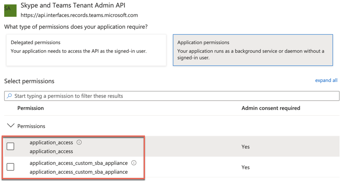
Task: Click the Skype and Teams Tenant Admin API title
Action: pyautogui.click(x=73, y=5)
